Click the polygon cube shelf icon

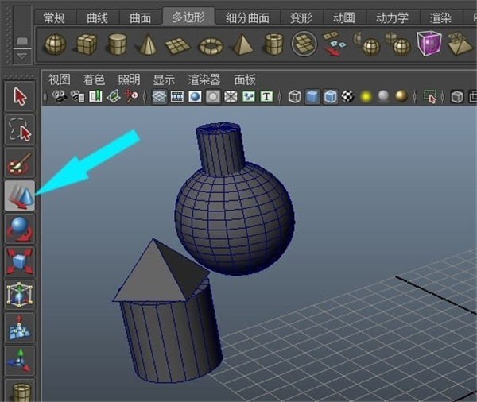click(86, 44)
